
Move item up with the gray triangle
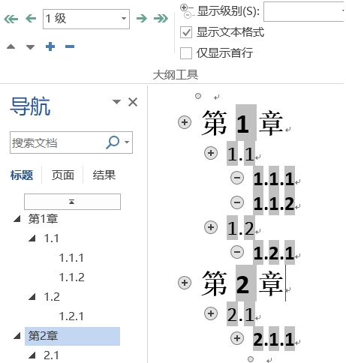click(x=11, y=46)
